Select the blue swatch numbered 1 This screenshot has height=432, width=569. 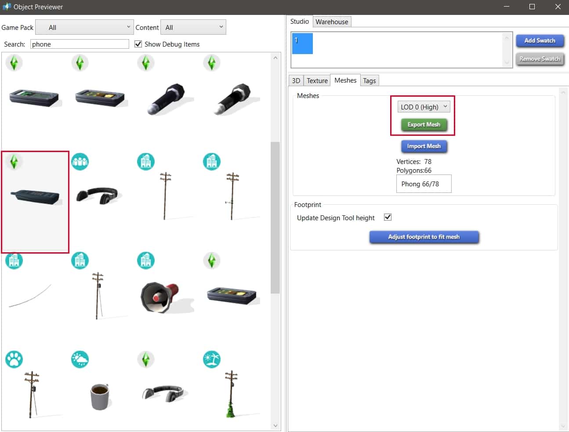[x=302, y=44]
